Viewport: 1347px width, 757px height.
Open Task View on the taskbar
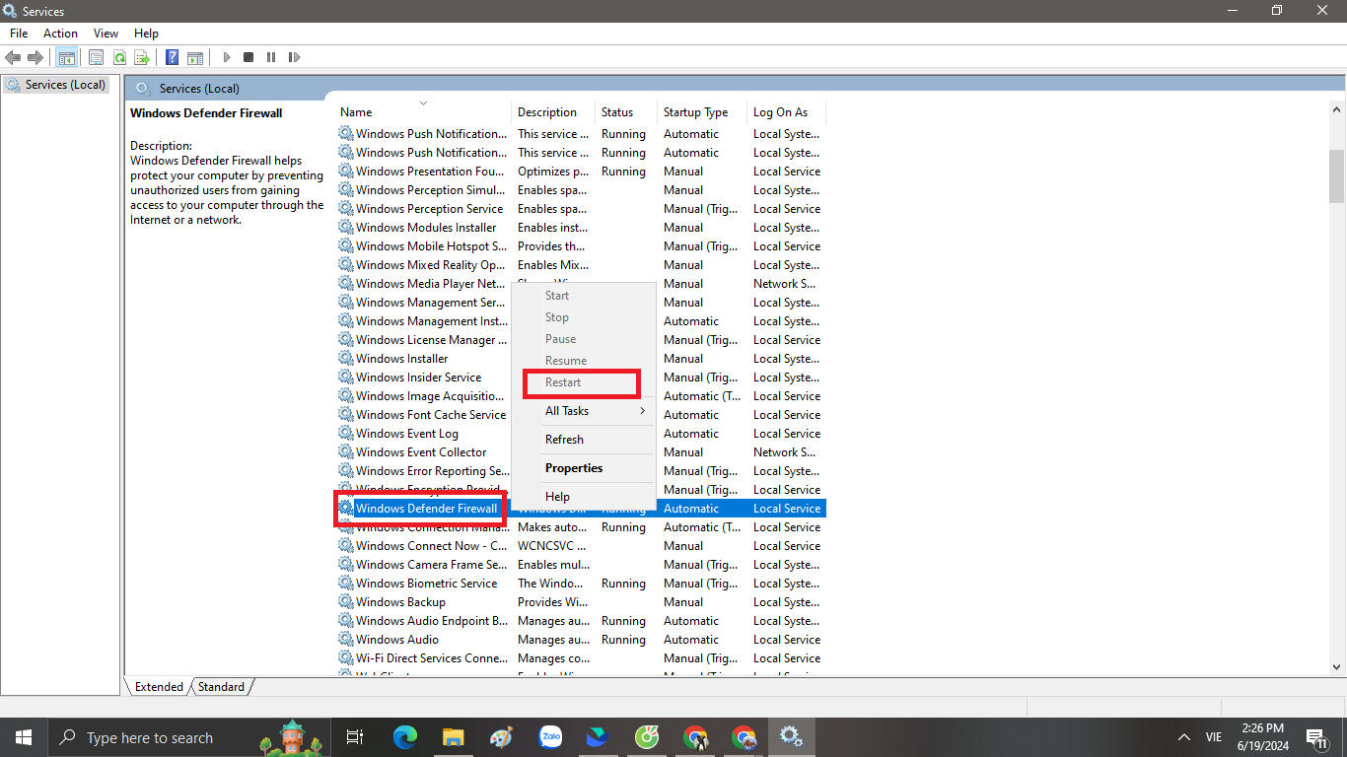coord(355,737)
